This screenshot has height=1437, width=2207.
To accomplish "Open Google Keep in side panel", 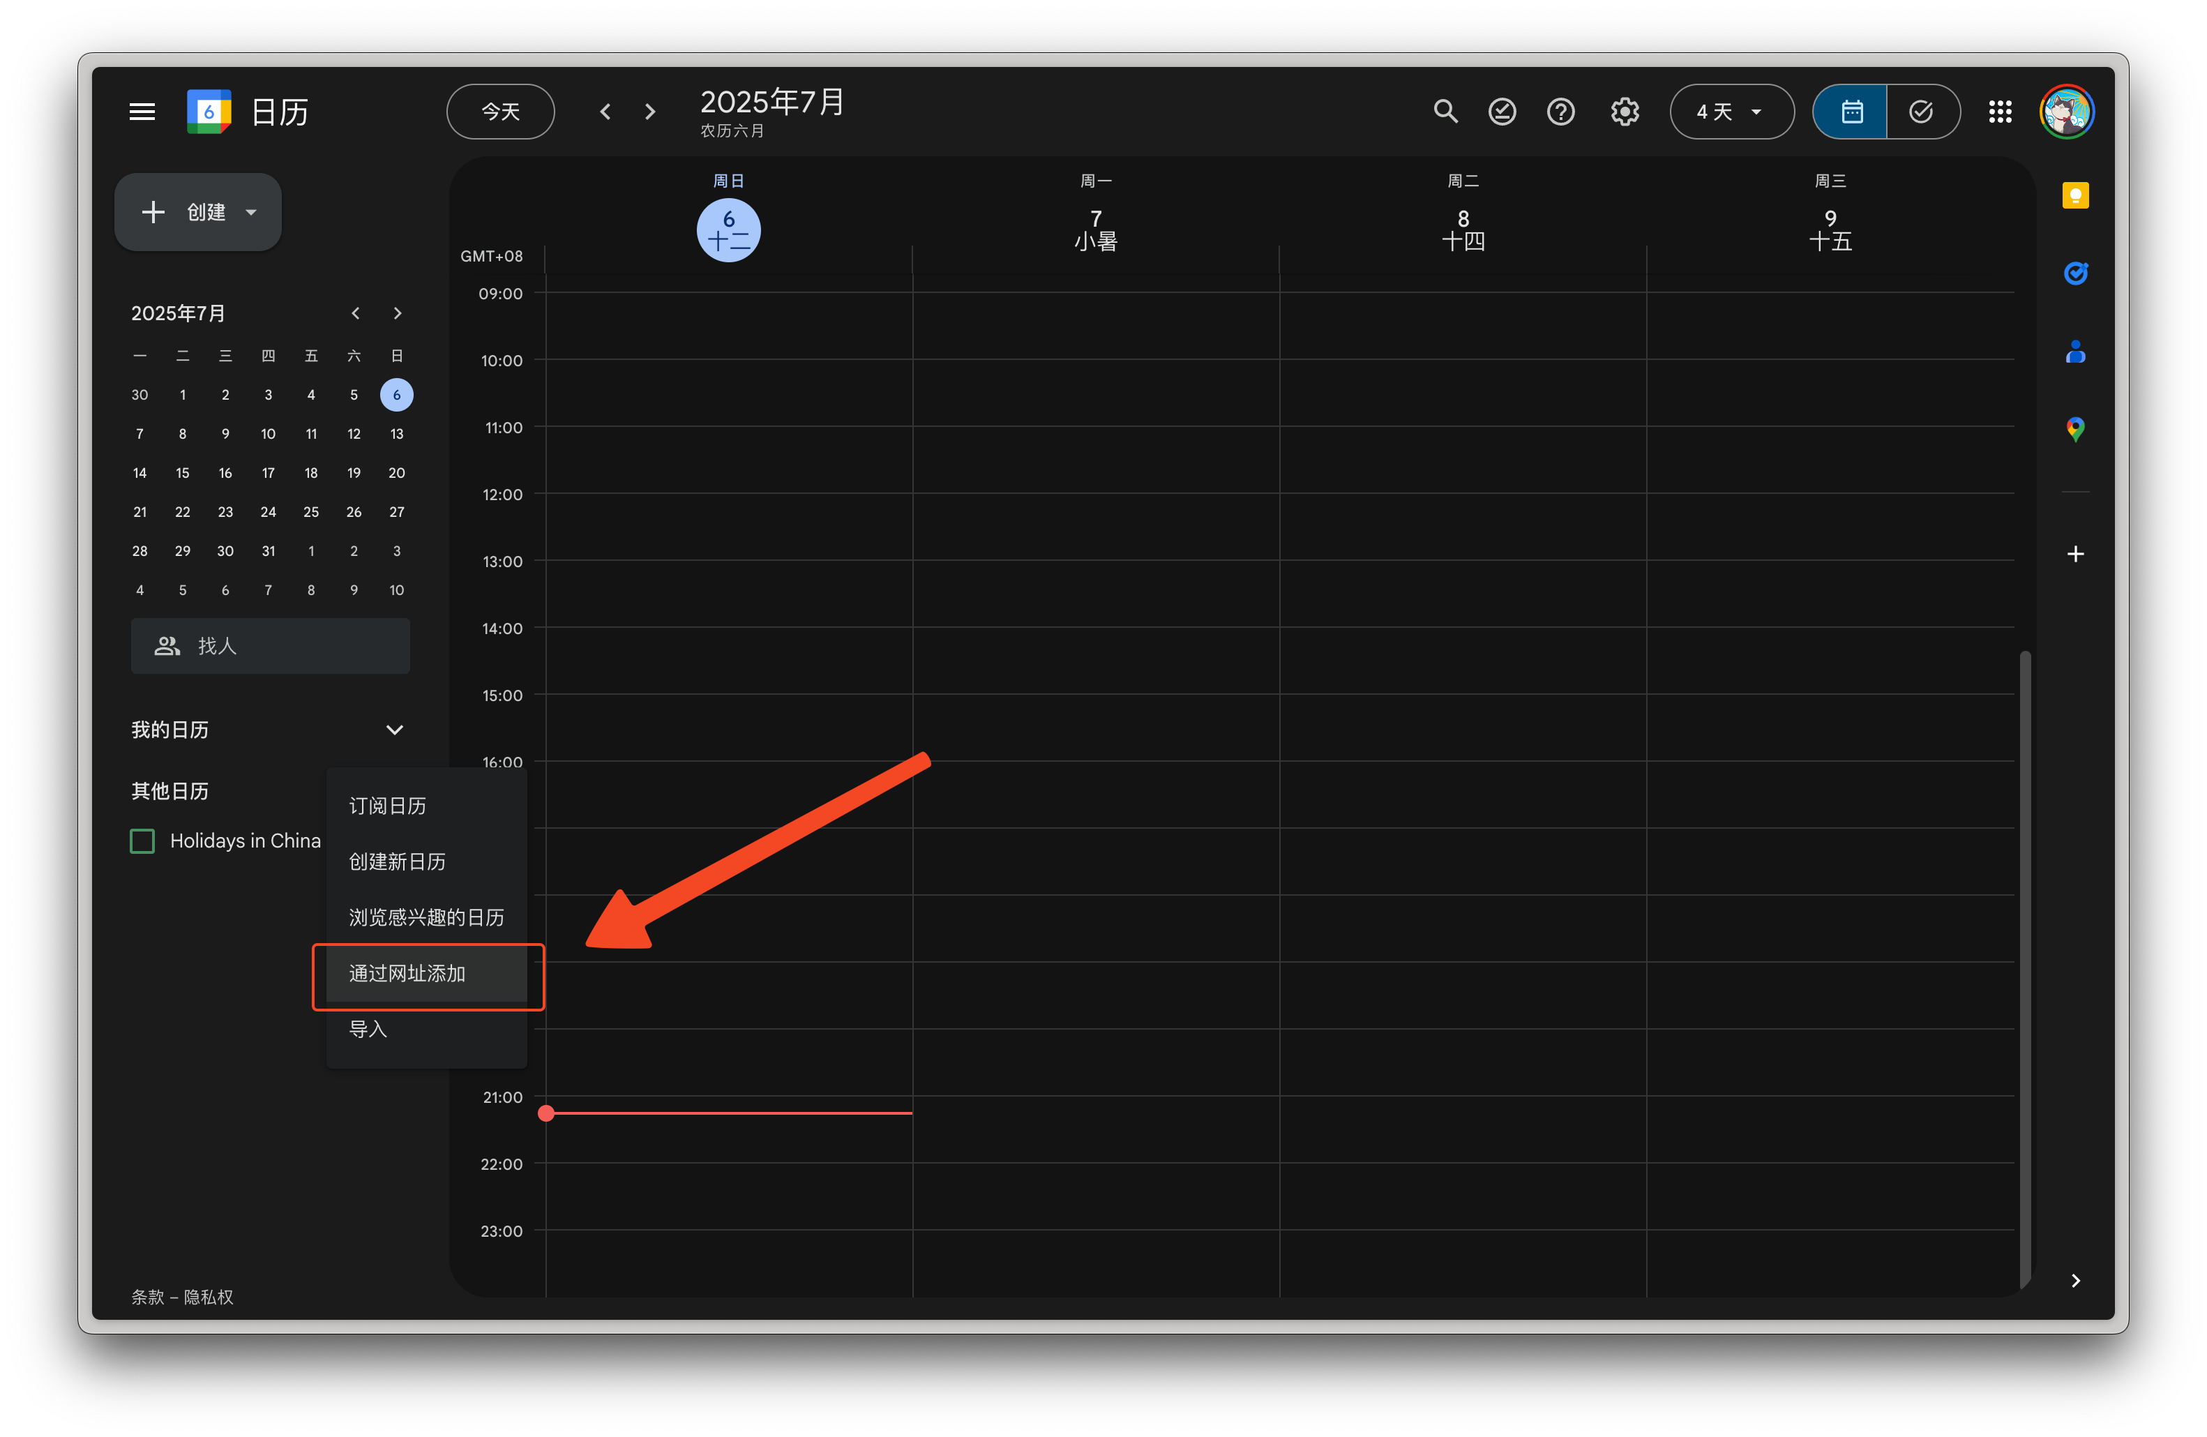I will click(2074, 195).
